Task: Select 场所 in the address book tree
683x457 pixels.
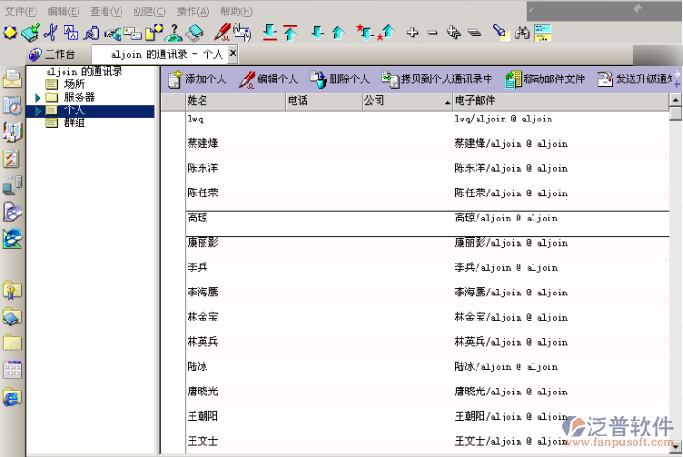Action: (75, 84)
